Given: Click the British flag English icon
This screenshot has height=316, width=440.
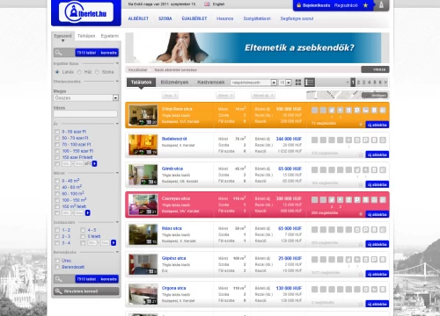Looking at the screenshot, I should 207,4.
